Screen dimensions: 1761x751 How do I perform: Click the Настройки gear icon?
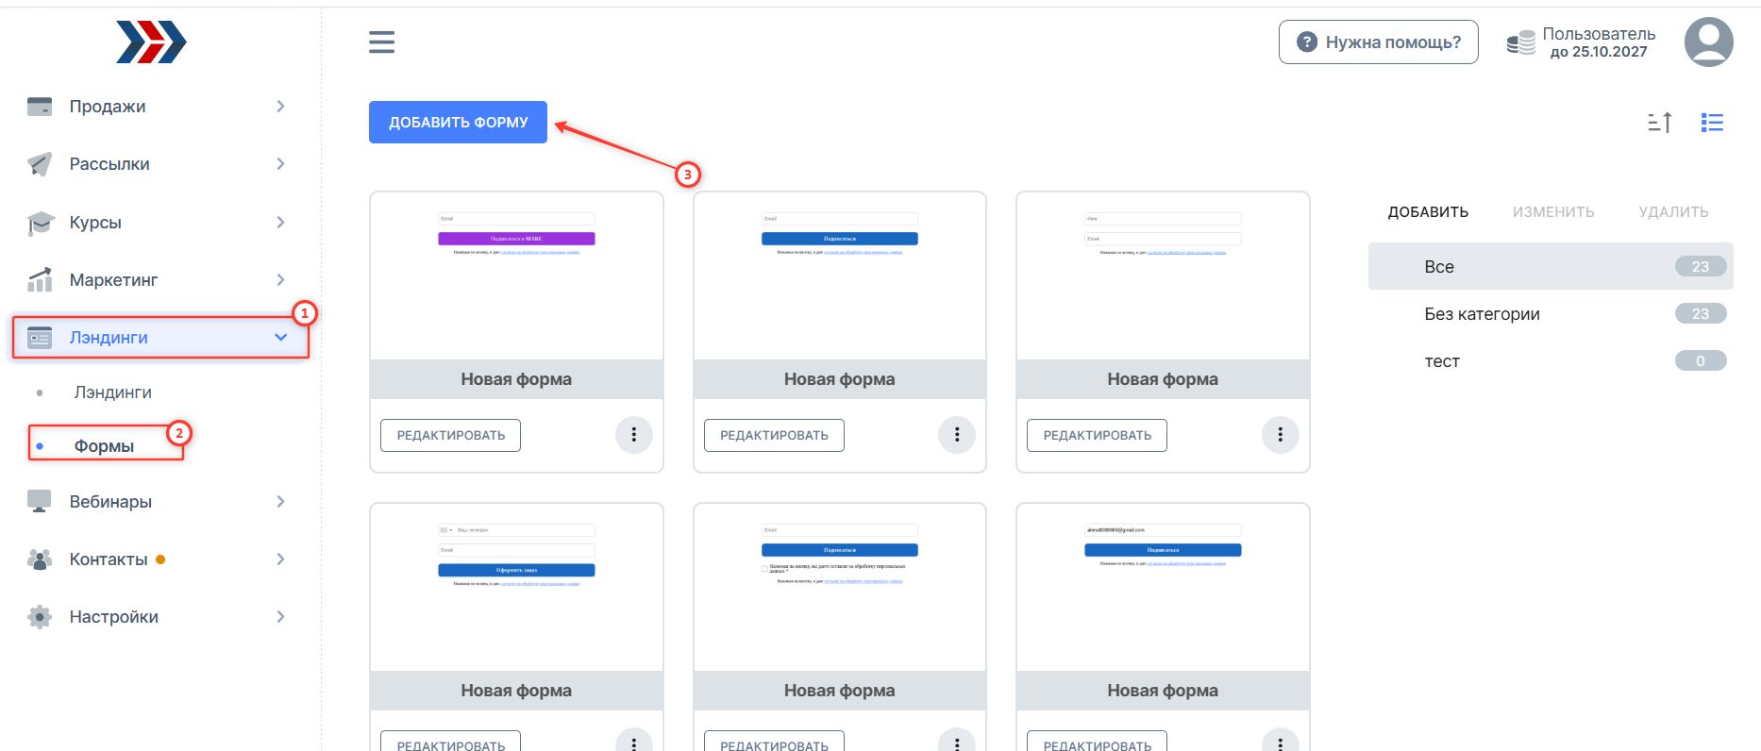coord(40,617)
